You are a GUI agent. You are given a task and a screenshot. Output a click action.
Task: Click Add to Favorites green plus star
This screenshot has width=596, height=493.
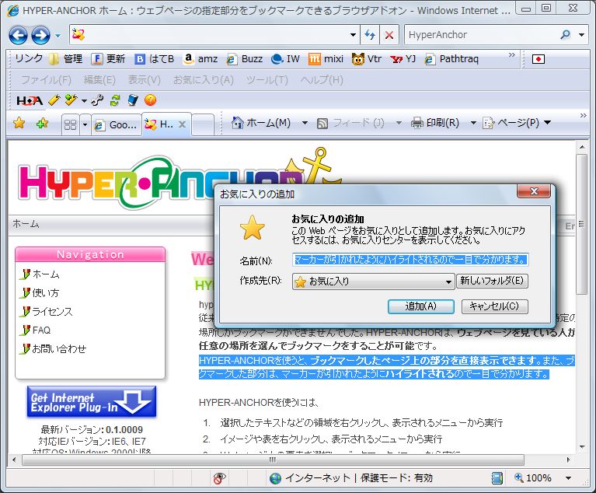tap(42, 123)
